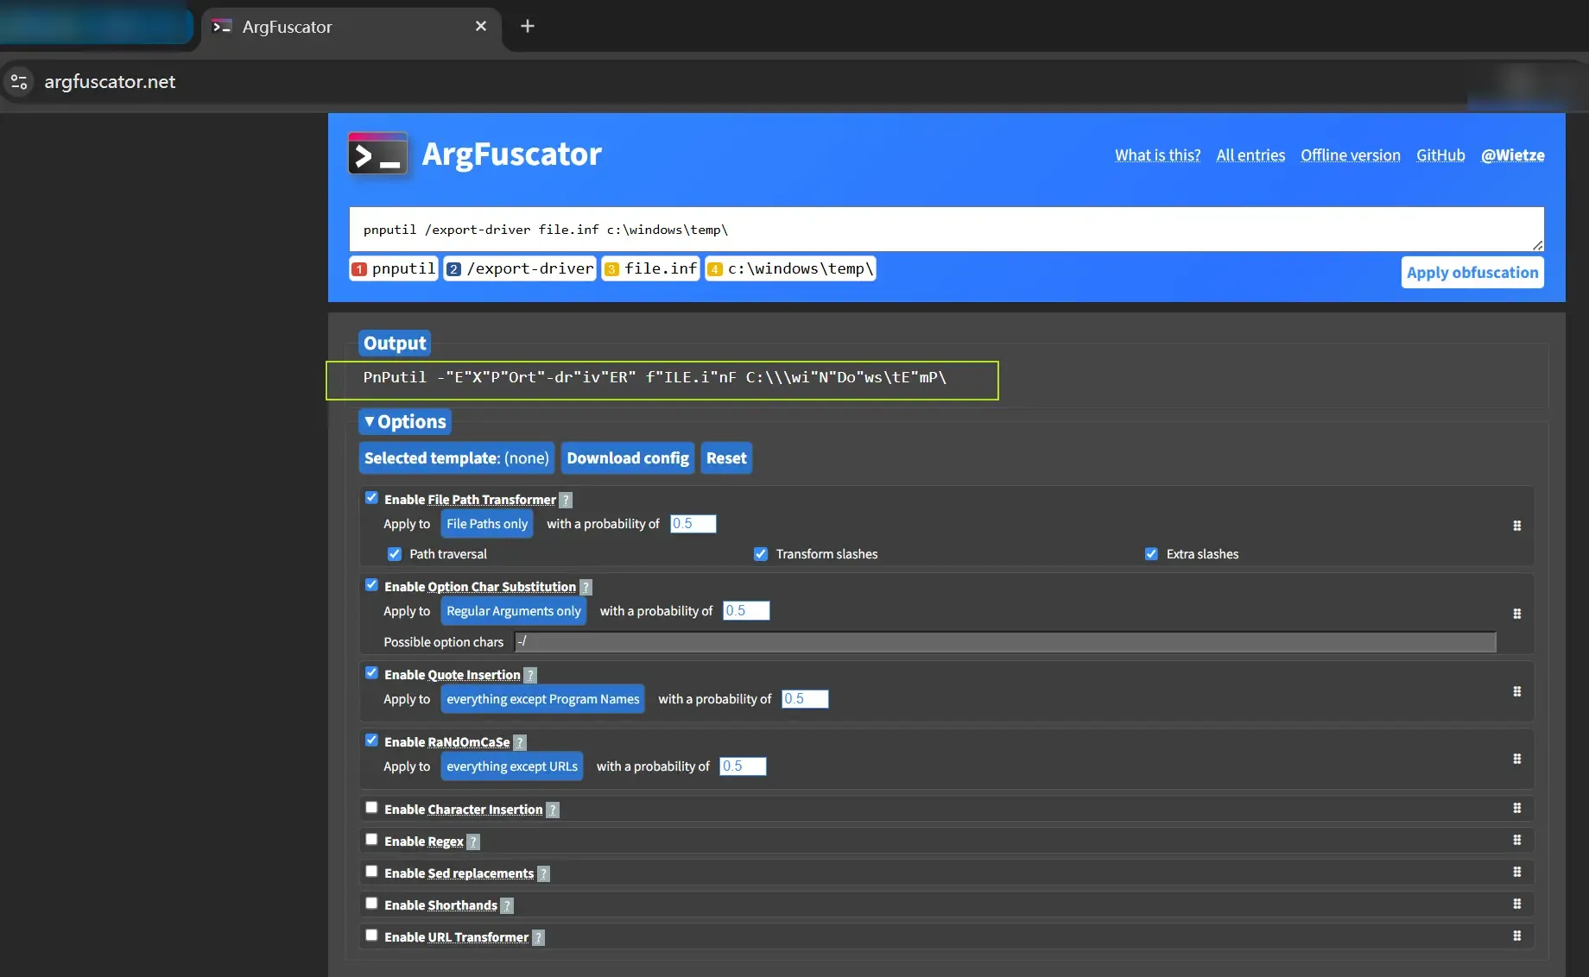Screen dimensions: 1589x977
Task: Click the help icon next to URL Transformer
Action: tap(538, 937)
